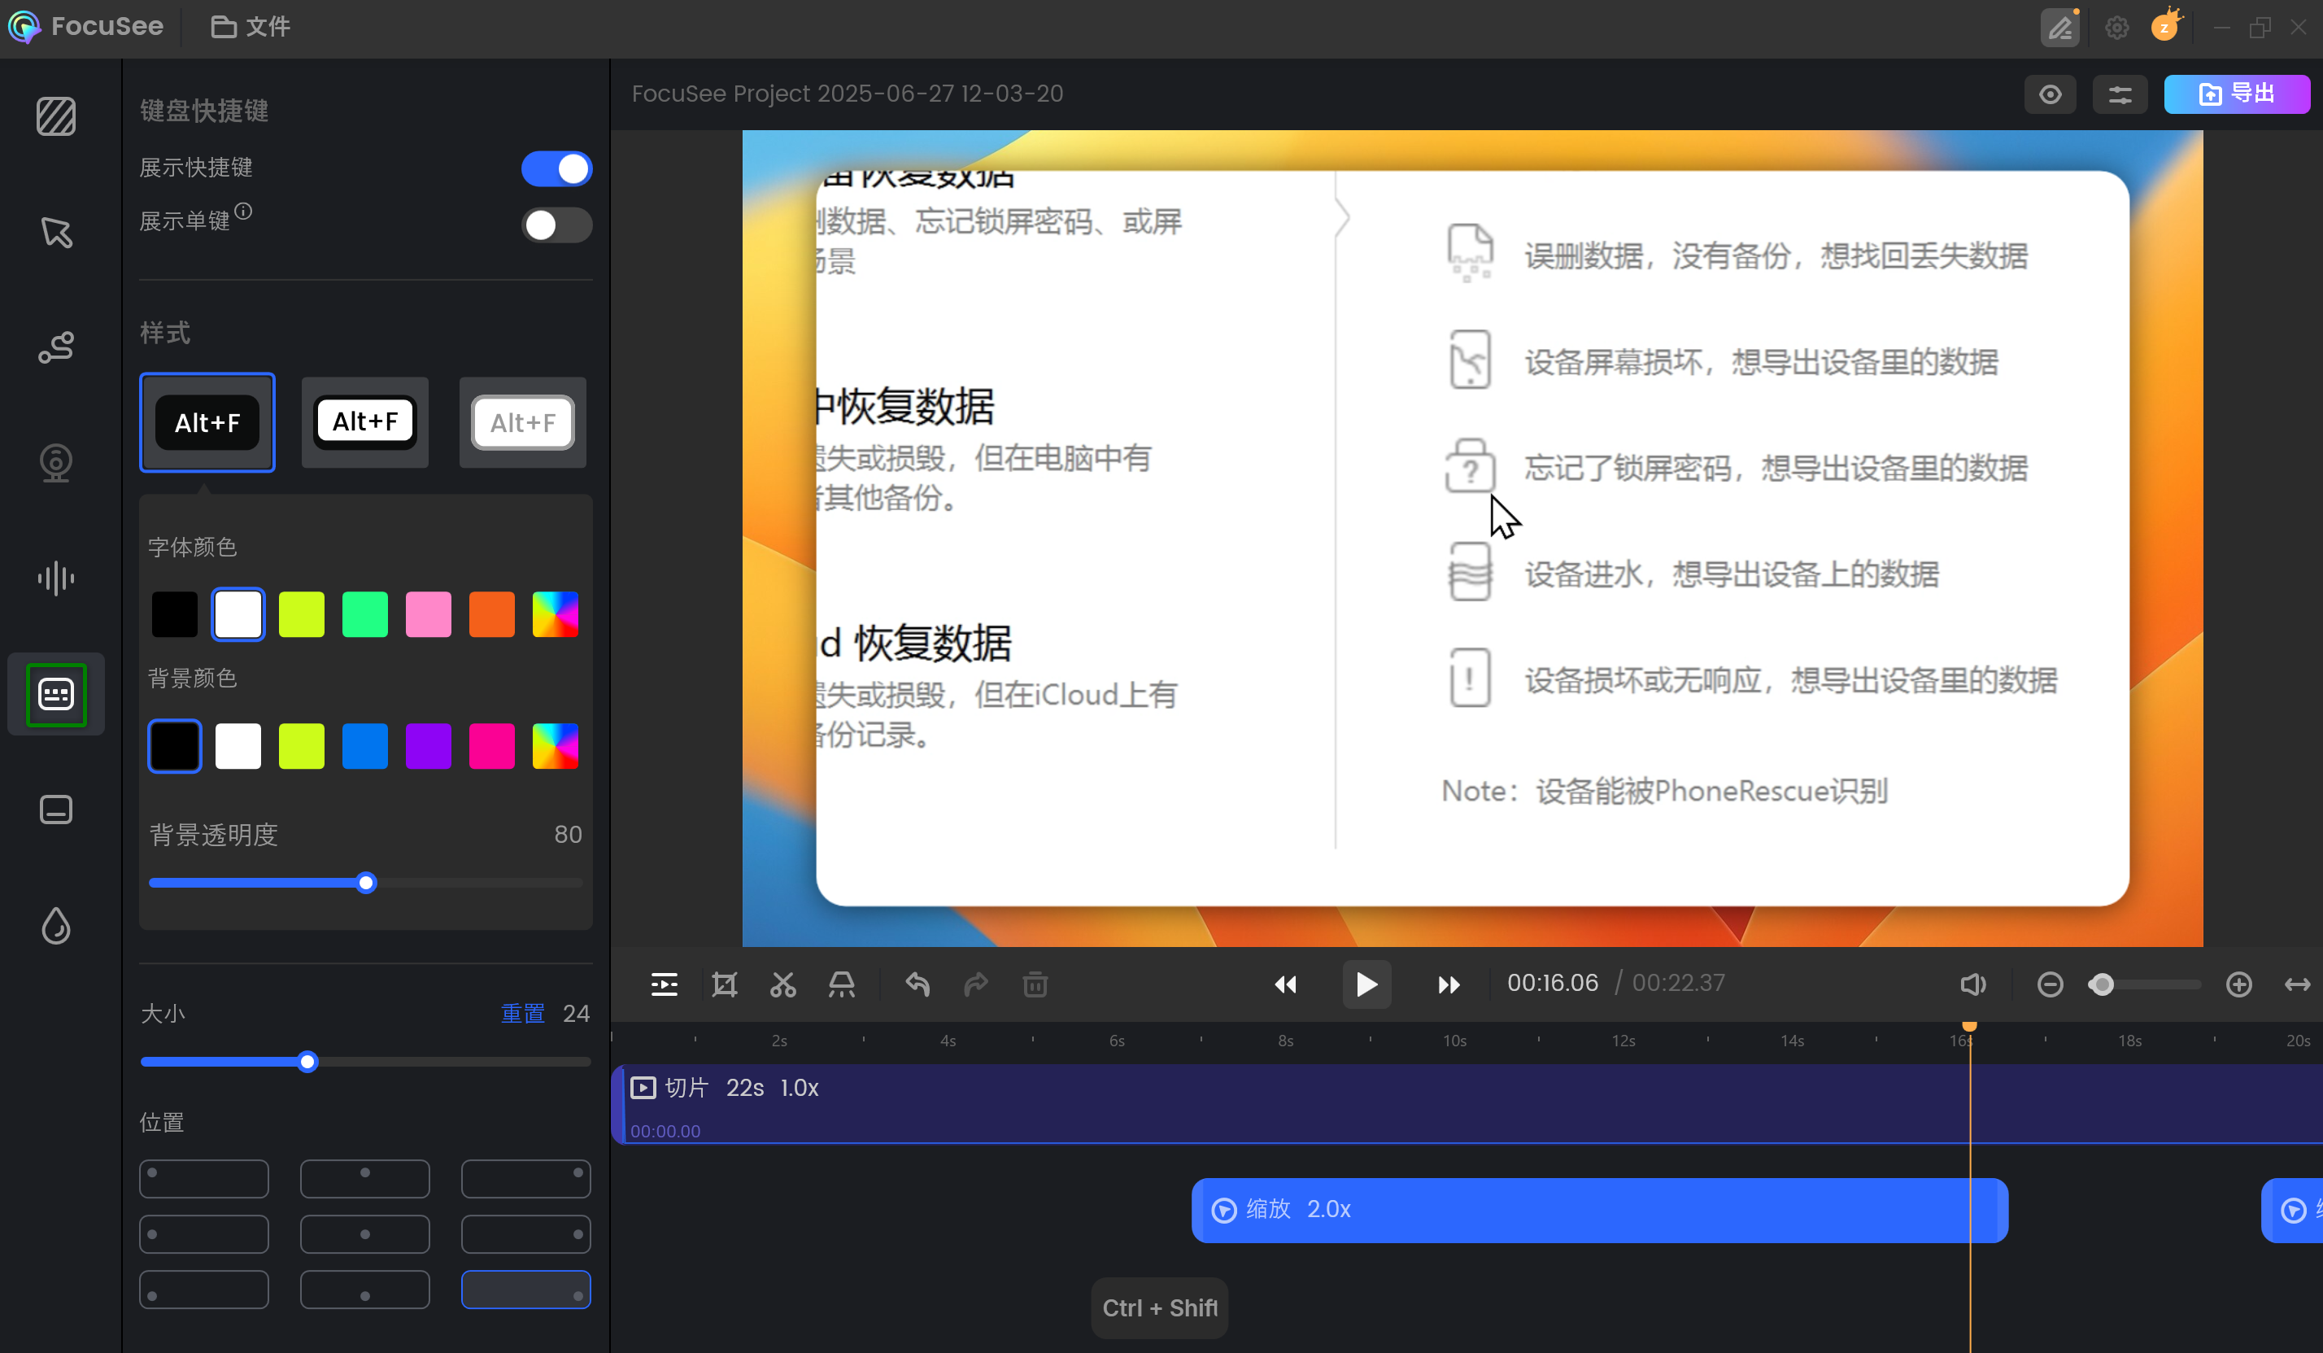Open the 文件 menu
Screen dimensions: 2323x1353
click(251, 27)
